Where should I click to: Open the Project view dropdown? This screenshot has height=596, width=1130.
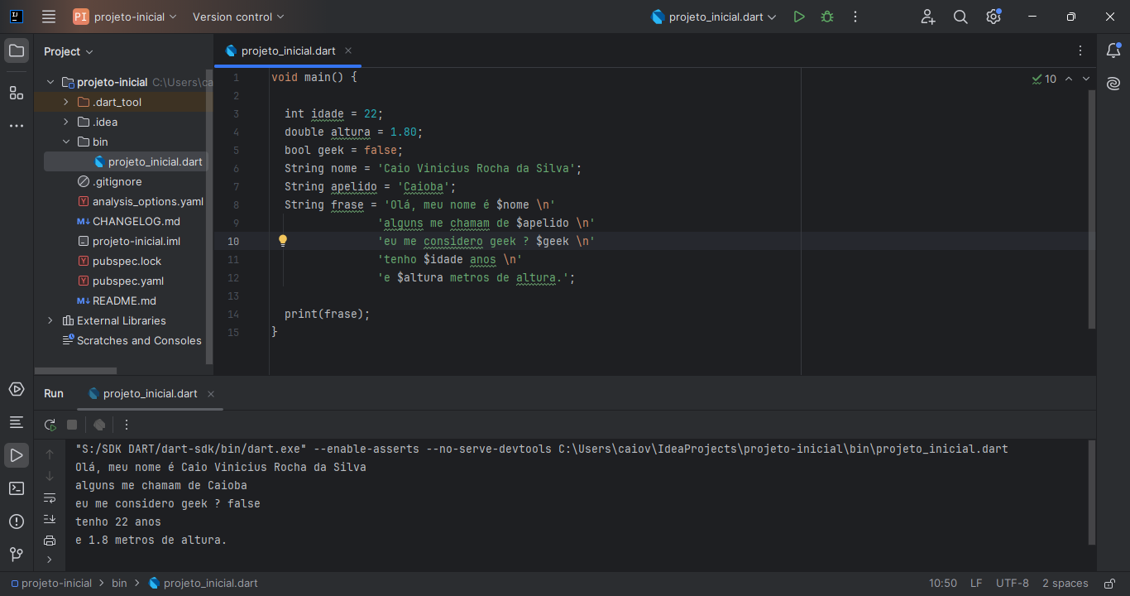tap(69, 51)
